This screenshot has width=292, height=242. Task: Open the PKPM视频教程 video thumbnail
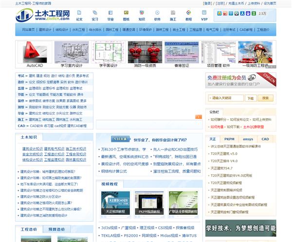149,203
